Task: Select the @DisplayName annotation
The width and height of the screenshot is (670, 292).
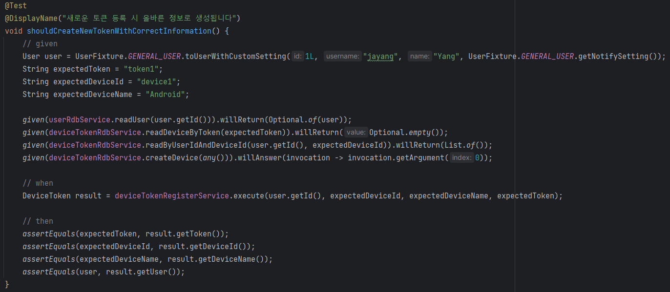Action: pyautogui.click(x=31, y=19)
